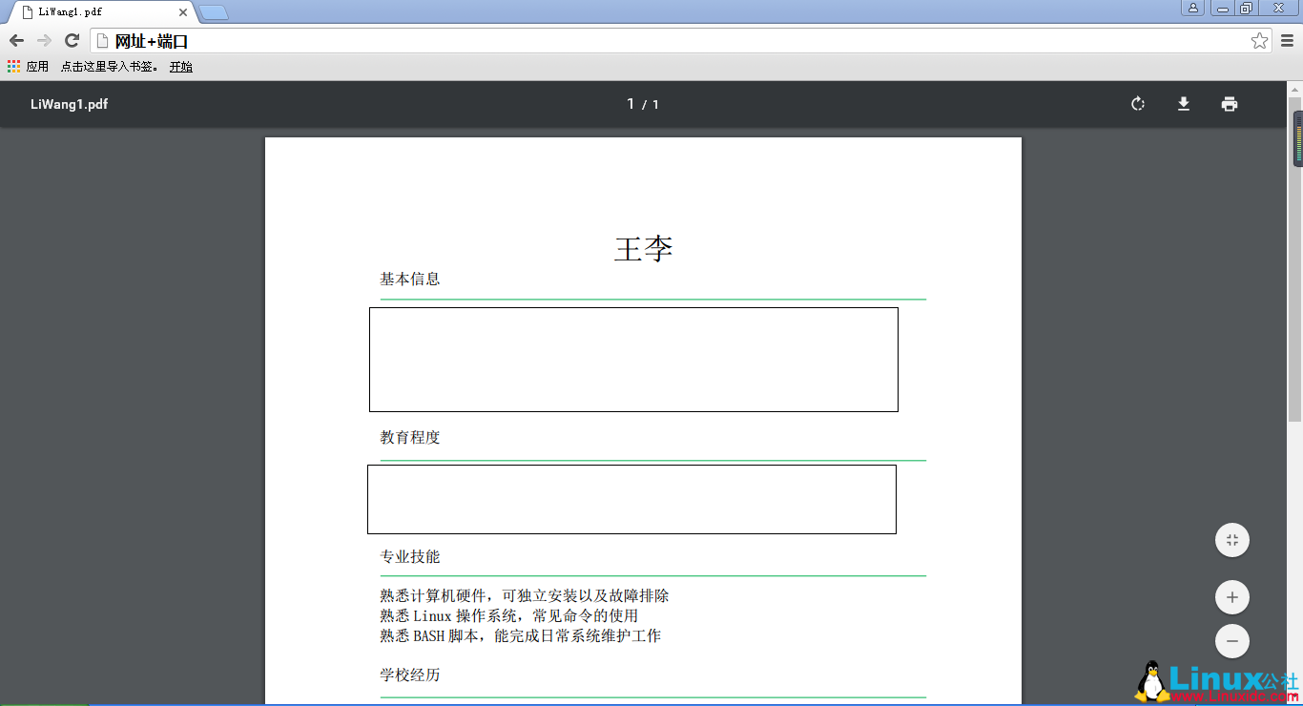Open a new browser tab

pyautogui.click(x=214, y=12)
